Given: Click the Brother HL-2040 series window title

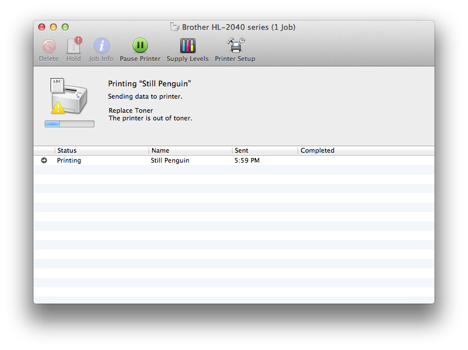Looking at the screenshot, I should point(239,27).
